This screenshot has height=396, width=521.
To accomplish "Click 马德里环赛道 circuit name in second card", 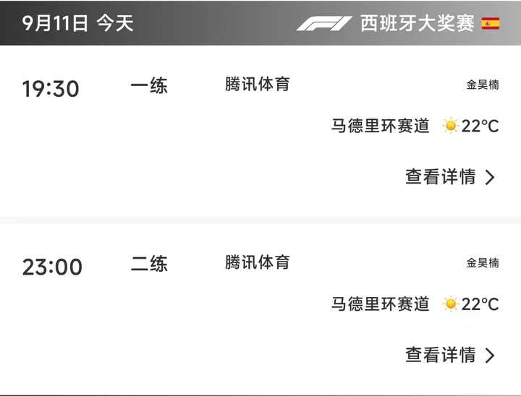I will [381, 304].
